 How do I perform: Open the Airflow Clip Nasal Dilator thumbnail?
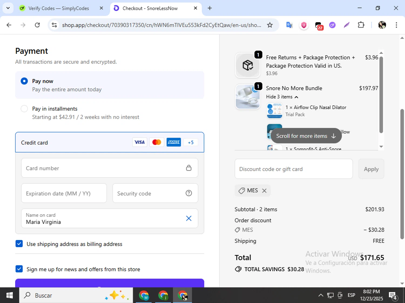pos(274,110)
